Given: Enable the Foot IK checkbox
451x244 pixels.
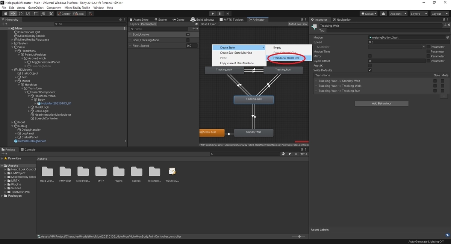Looking at the screenshot, I should point(370,66).
